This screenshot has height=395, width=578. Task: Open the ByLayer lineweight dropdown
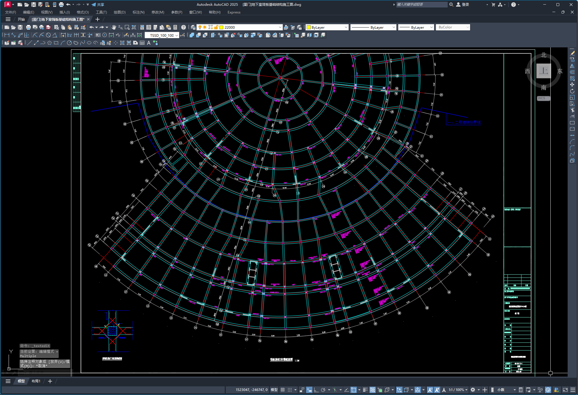pyautogui.click(x=431, y=28)
